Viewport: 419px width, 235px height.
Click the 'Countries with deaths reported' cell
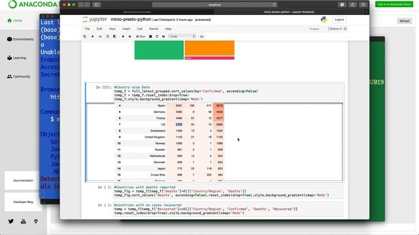click(x=228, y=191)
